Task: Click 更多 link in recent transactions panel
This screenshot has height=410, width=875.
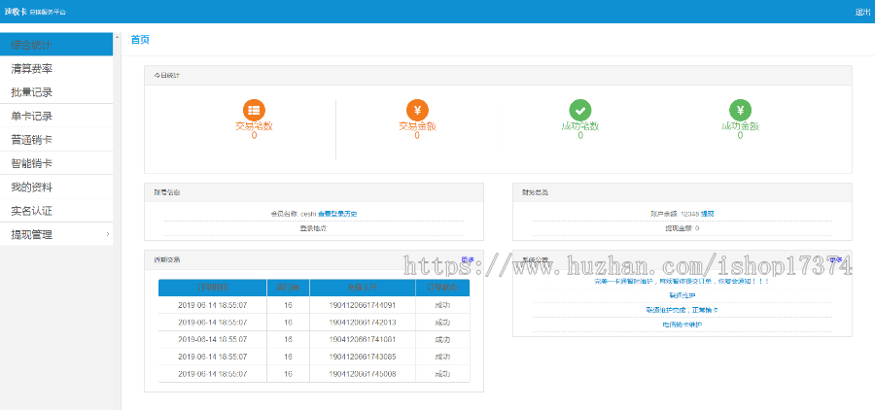Action: tap(468, 259)
